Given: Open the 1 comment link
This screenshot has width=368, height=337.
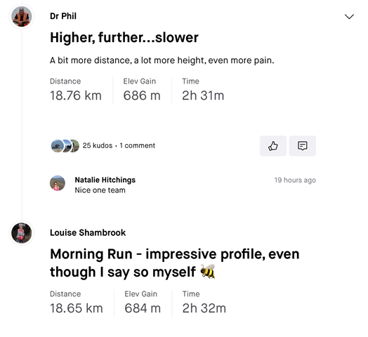Looking at the screenshot, I should [x=137, y=145].
